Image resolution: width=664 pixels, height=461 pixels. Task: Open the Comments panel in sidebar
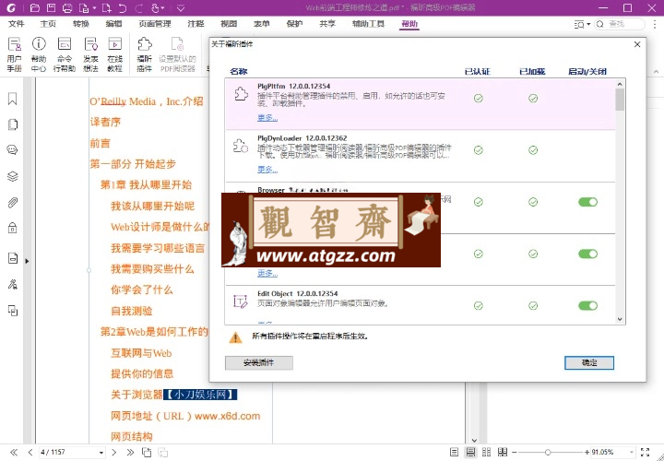point(13,150)
